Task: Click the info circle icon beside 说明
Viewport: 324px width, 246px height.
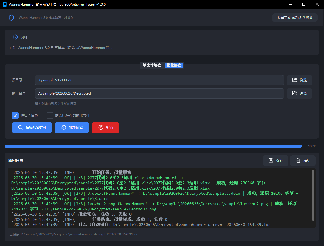Action: 15,37
